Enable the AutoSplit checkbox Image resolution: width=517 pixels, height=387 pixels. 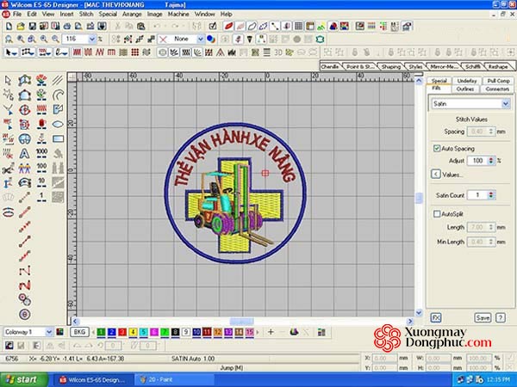click(437, 213)
